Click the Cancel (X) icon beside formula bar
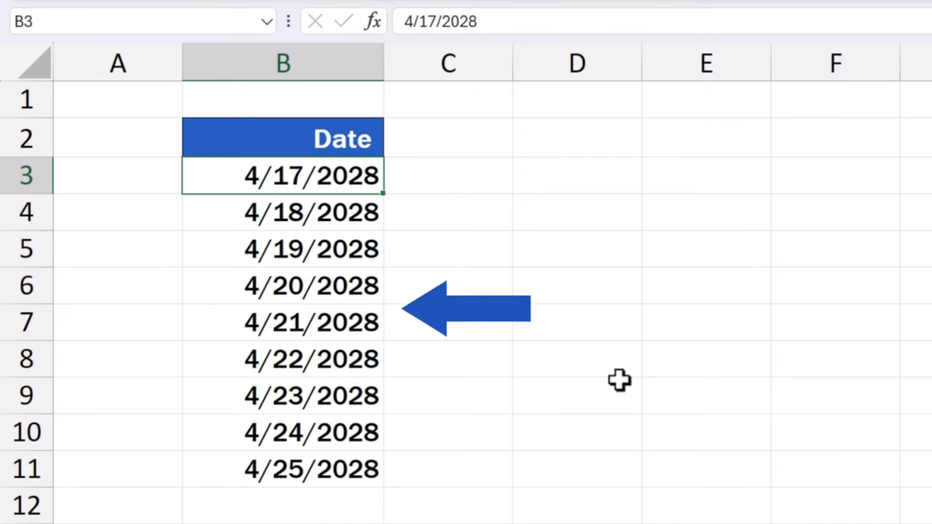Image resolution: width=932 pixels, height=524 pixels. pos(315,21)
